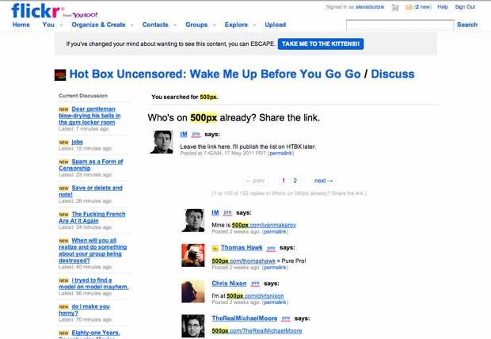This screenshot has width=491, height=339.
Task: Click Sign Out
Action: pos(465,7)
